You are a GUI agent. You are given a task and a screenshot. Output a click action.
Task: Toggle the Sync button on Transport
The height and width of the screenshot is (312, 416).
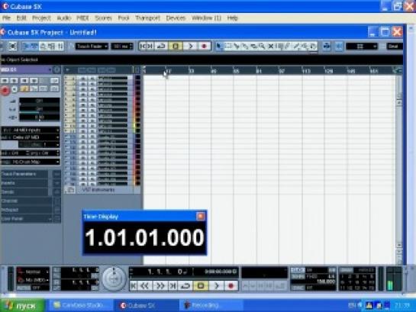click(298, 288)
